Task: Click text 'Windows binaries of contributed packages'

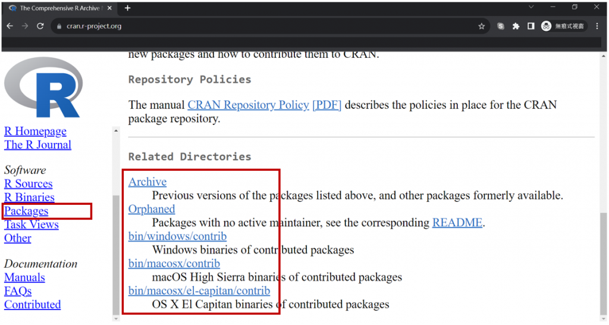Action: click(x=253, y=250)
